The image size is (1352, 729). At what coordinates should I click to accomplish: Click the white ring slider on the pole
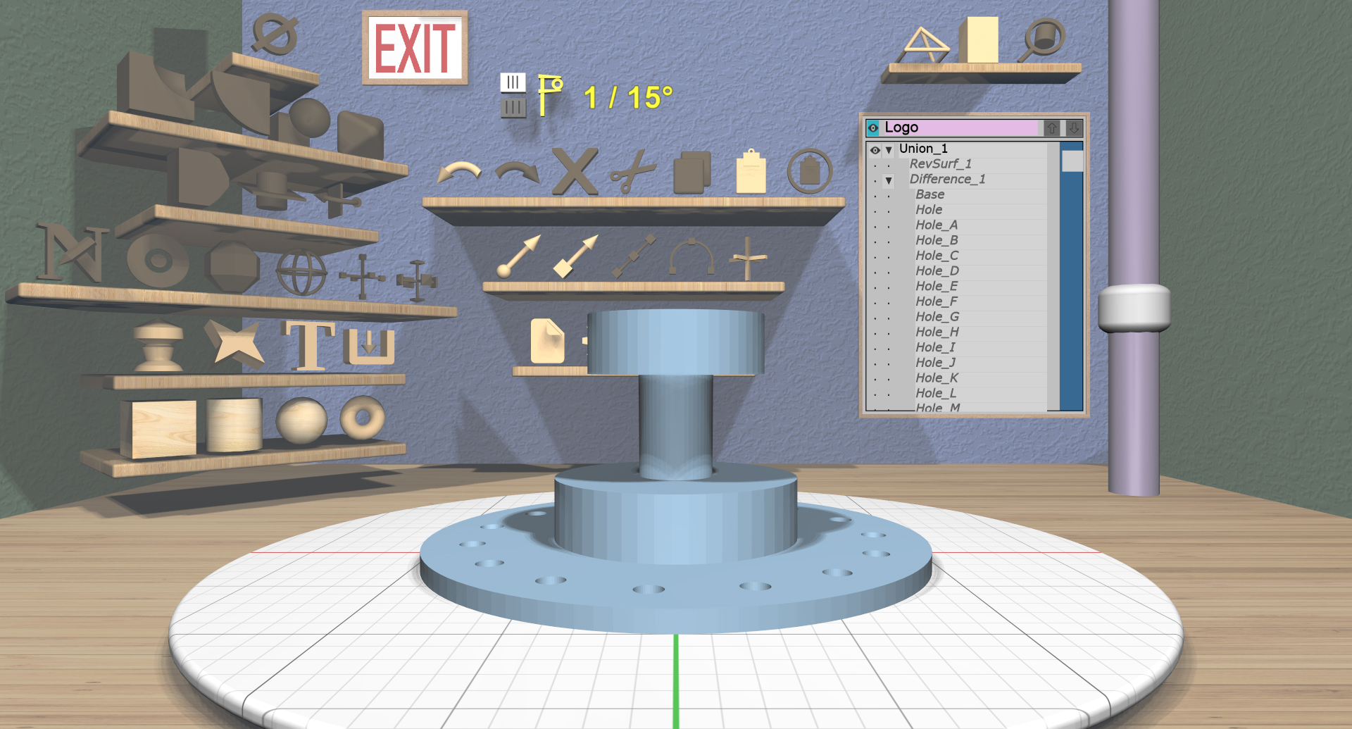pos(1134,308)
